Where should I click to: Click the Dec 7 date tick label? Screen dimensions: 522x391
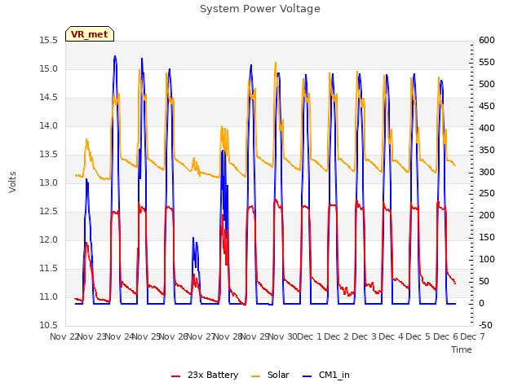473,337
